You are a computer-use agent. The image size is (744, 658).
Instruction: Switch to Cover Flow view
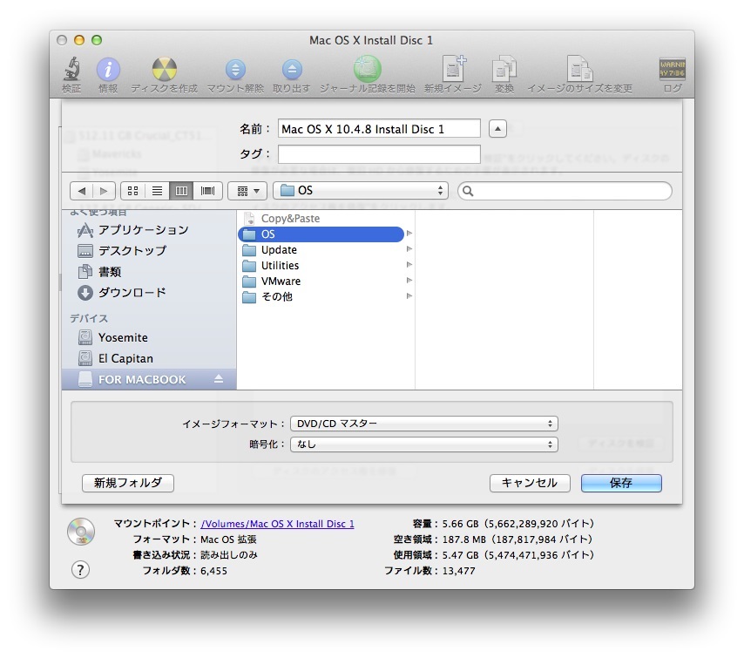(208, 191)
